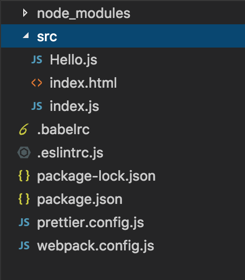
Task: Click the JS icon beside Hello.js
Action: (37, 60)
